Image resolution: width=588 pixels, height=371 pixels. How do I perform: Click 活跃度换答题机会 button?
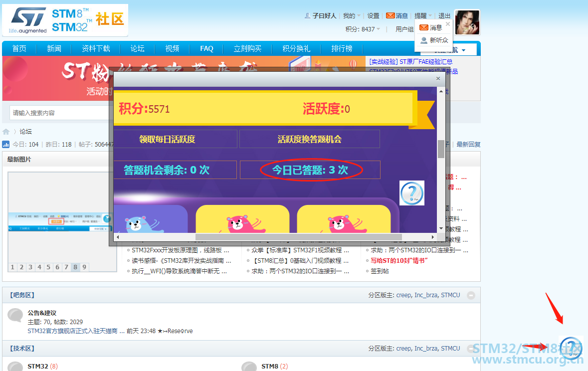point(310,139)
